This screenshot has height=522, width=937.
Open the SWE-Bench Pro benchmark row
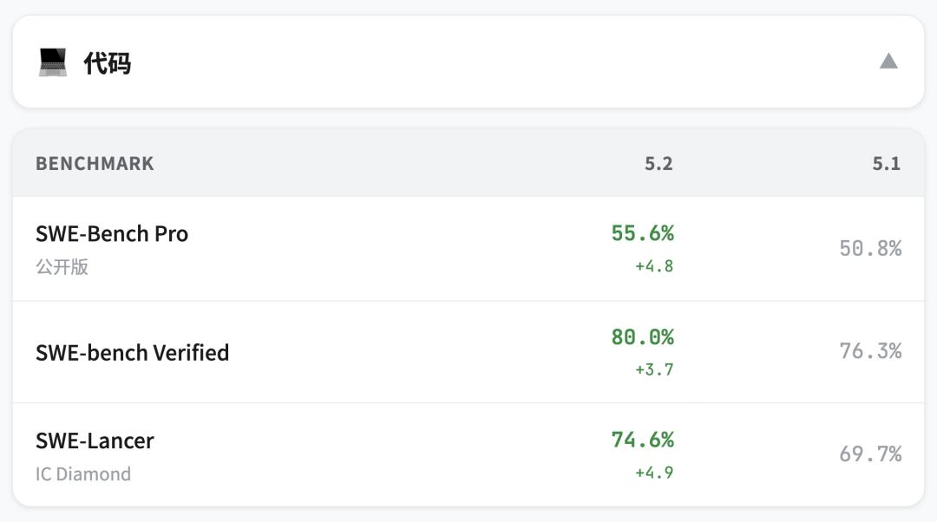[112, 234]
